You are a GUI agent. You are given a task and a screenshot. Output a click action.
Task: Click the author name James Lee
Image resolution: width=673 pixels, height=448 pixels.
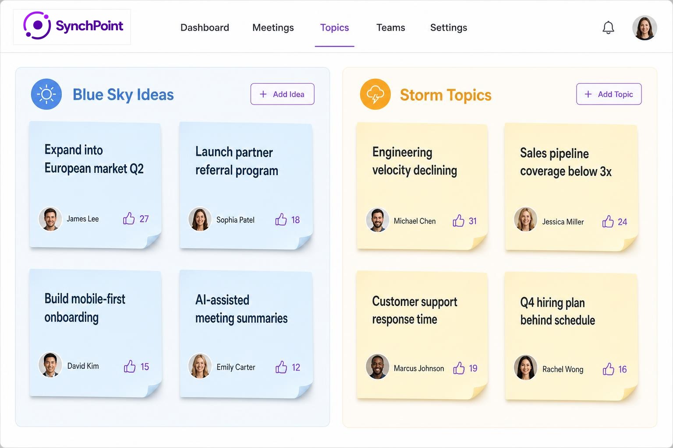[83, 219]
